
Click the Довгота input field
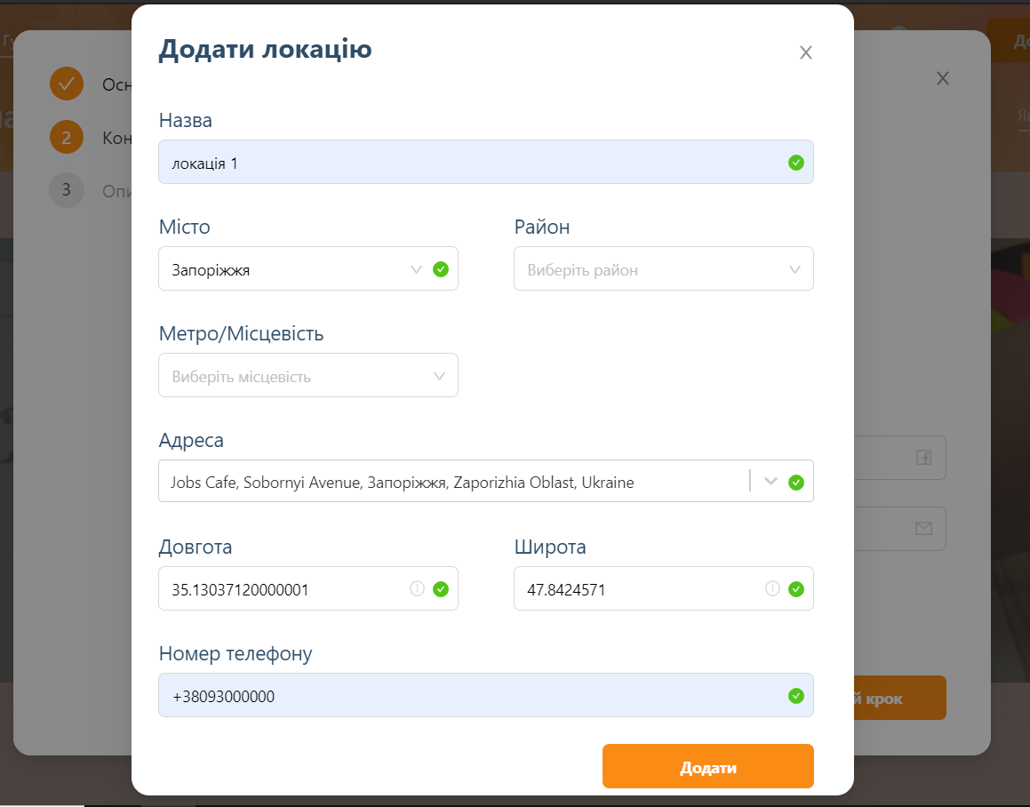[x=308, y=588]
